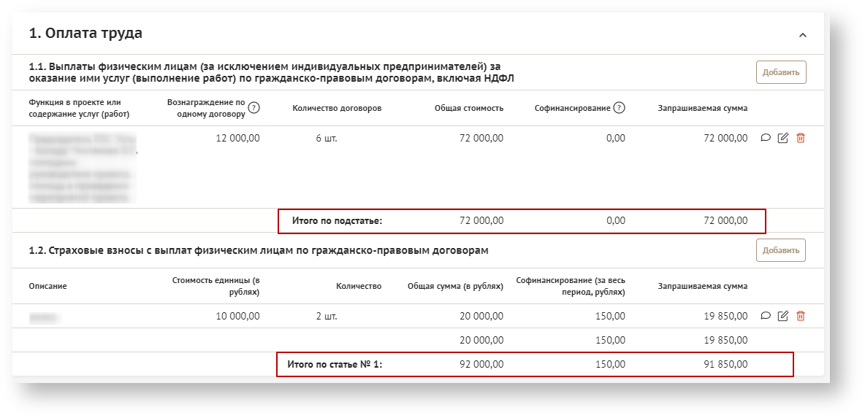Select the blurred description text in row 1.1
The height and width of the screenshot is (418, 865).
click(x=83, y=168)
